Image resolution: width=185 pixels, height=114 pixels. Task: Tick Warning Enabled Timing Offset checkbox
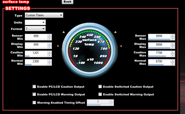(x=34, y=103)
